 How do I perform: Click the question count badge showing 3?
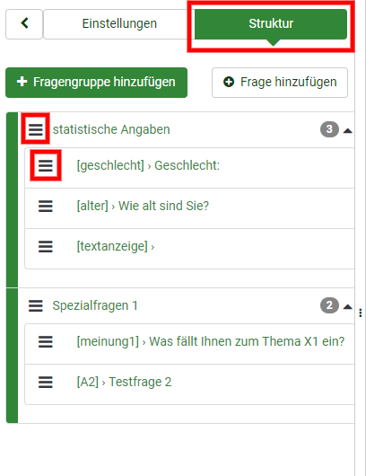(x=329, y=129)
